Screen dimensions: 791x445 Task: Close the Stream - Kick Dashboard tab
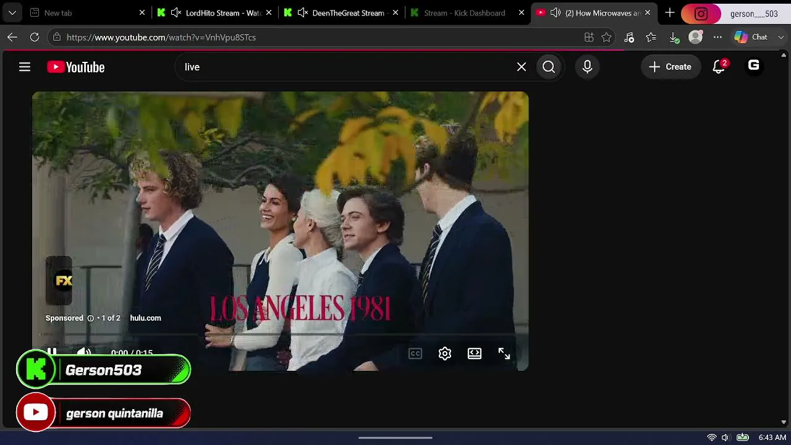[x=522, y=13]
